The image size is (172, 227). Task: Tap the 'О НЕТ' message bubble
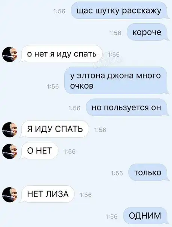(x=39, y=151)
